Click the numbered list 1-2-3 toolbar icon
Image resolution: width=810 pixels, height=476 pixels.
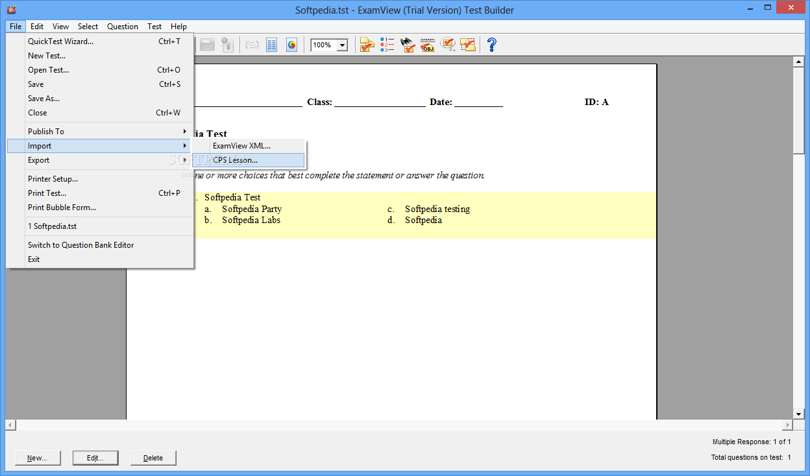387,45
